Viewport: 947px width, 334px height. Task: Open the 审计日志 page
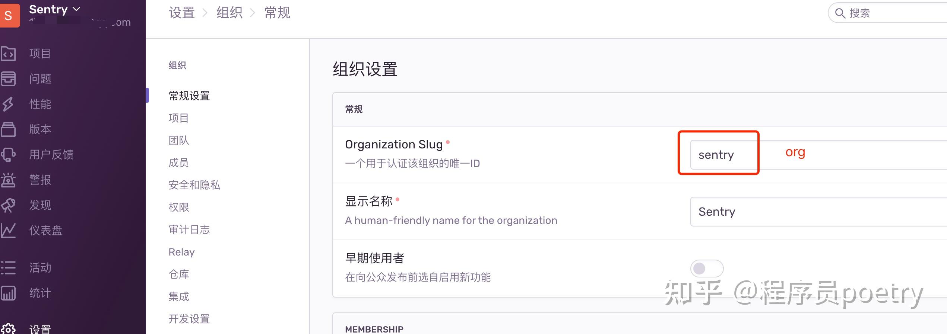coord(189,230)
